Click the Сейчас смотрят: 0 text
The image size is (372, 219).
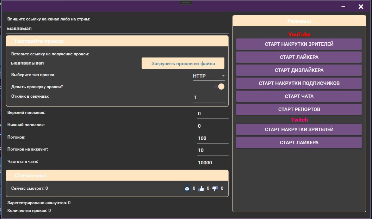(x=30, y=188)
